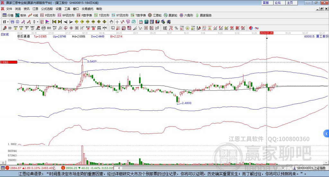Select the n² square-number tool

pos(55,28)
